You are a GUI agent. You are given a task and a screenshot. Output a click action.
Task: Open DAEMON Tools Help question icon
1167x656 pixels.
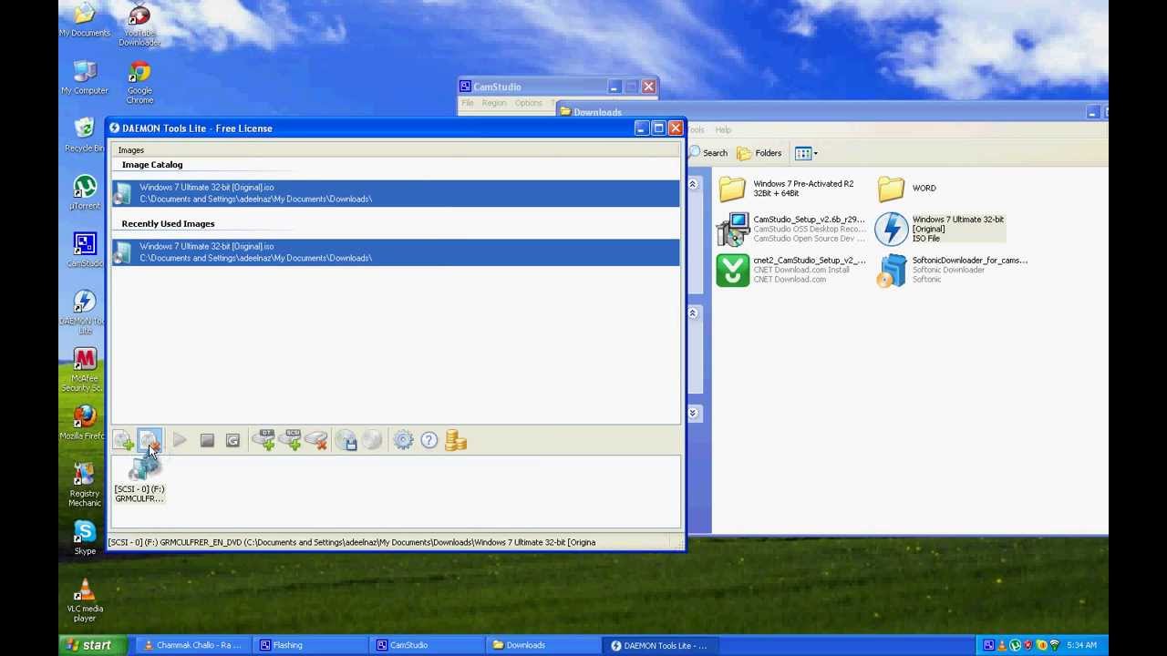(x=429, y=441)
